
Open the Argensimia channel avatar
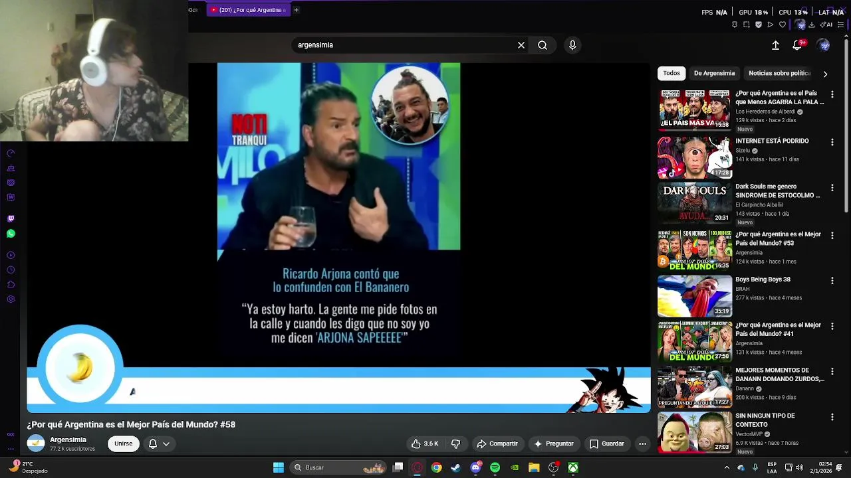tap(36, 443)
